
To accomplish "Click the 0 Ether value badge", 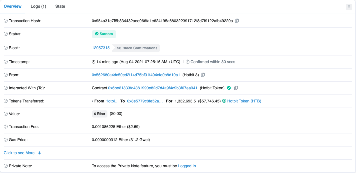I will tap(100, 114).
